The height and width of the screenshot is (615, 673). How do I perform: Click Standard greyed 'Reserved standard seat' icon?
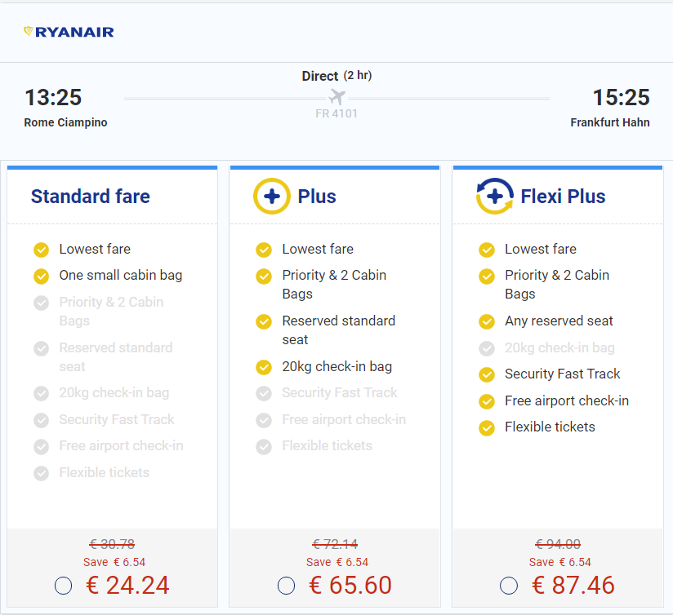pos(41,348)
